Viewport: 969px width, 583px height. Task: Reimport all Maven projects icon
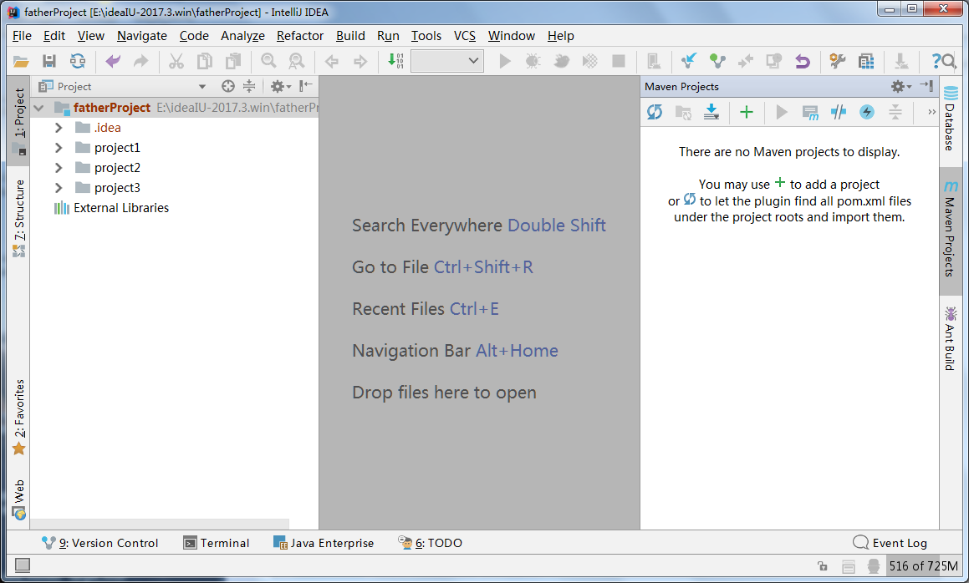point(655,112)
